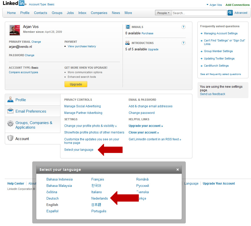
Task: Switch to Groups, Companies & Applications tab
Action: (33, 125)
